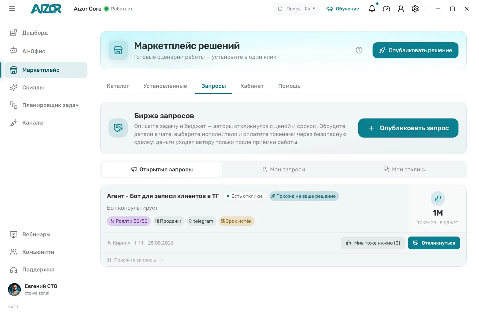Open the Помощь tab
Image resolution: width=479 pixels, height=318 pixels.
coord(289,86)
